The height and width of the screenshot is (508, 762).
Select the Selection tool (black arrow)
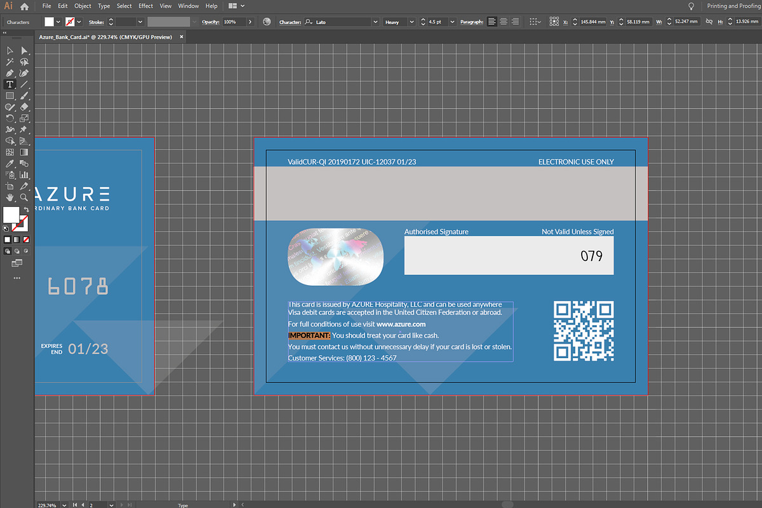[10, 51]
